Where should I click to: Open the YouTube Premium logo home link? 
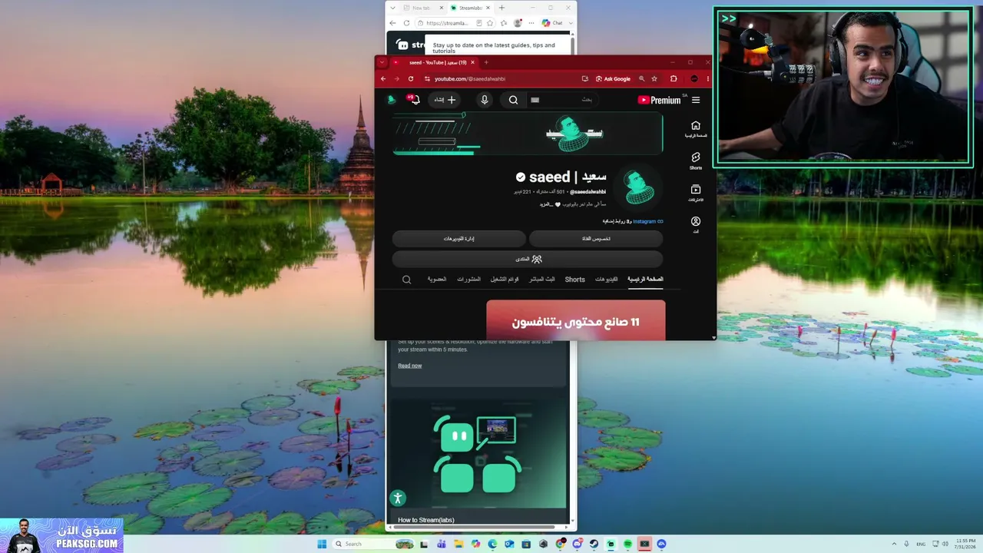point(659,100)
